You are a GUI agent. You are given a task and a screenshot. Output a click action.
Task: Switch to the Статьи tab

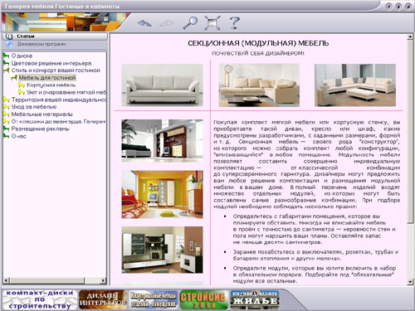(55, 36)
